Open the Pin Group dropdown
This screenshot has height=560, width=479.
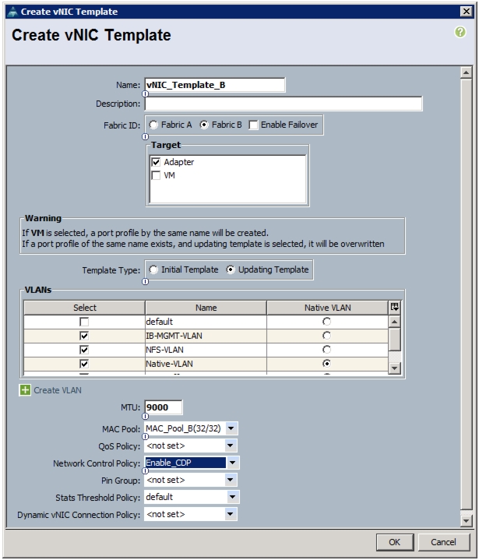(231, 480)
